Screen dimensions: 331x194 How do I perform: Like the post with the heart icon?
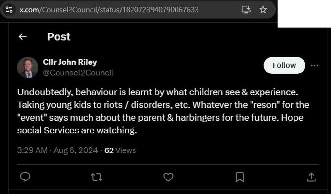[x=168, y=177]
